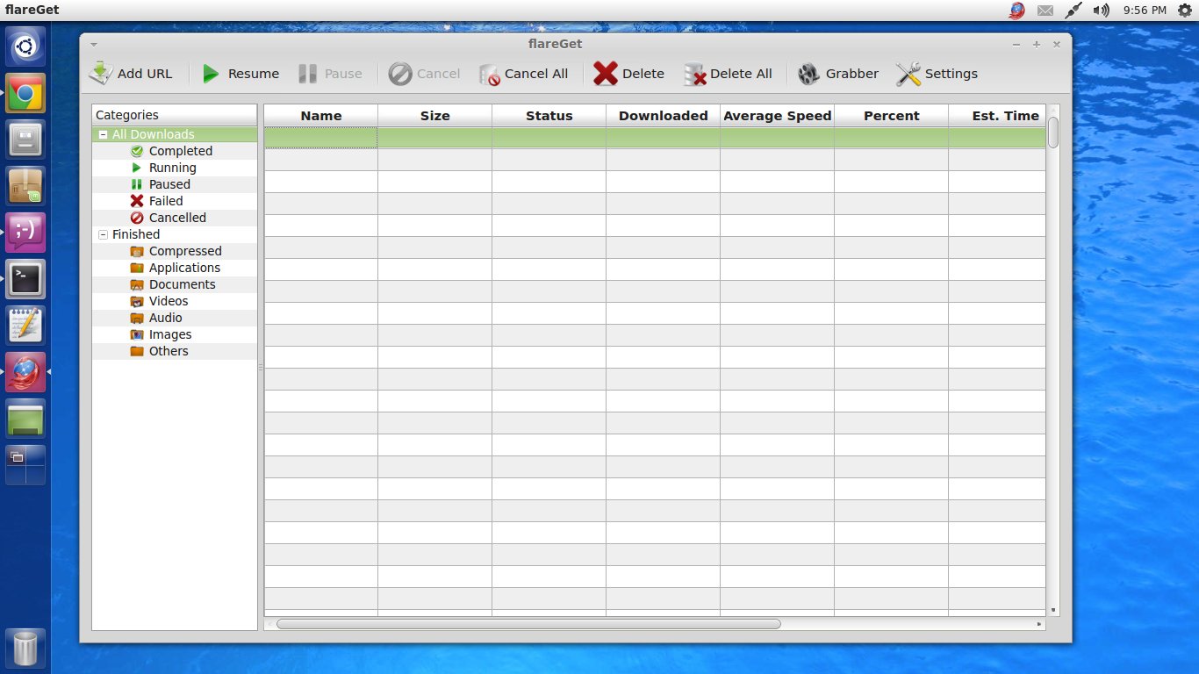Viewport: 1199px width, 674px height.
Task: Click the vertical scrollbar thumb of table
Action: (x=1053, y=133)
